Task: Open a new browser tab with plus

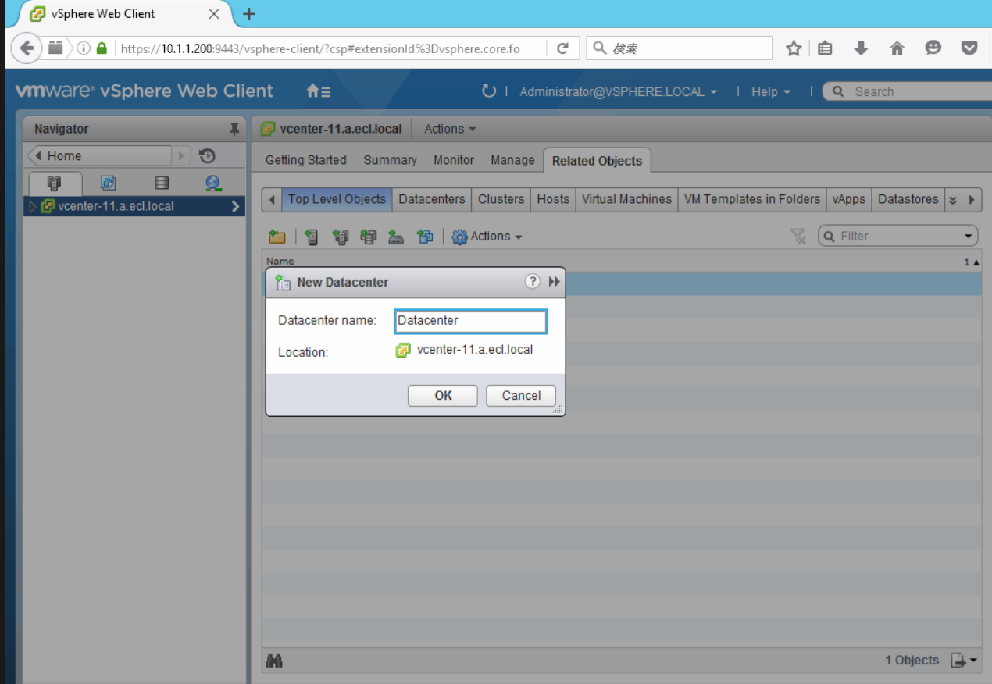Action: (249, 14)
